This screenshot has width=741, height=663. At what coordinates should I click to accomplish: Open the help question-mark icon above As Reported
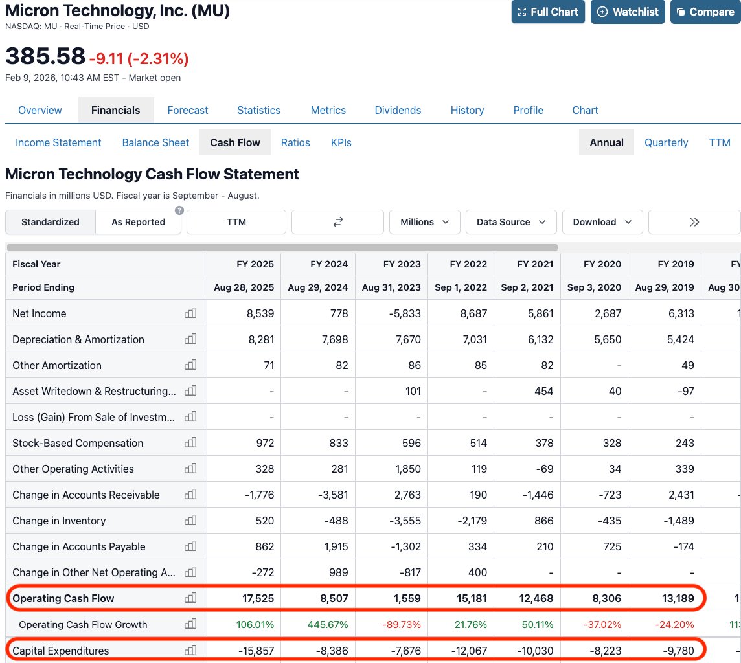(179, 210)
